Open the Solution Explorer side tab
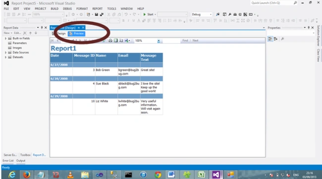The height and width of the screenshot is (179, 322). click(319, 36)
